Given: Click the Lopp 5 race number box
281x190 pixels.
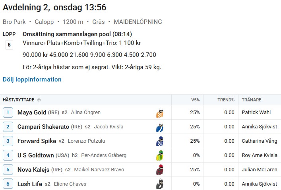Looking at the screenshot, I should tap(9, 45).
